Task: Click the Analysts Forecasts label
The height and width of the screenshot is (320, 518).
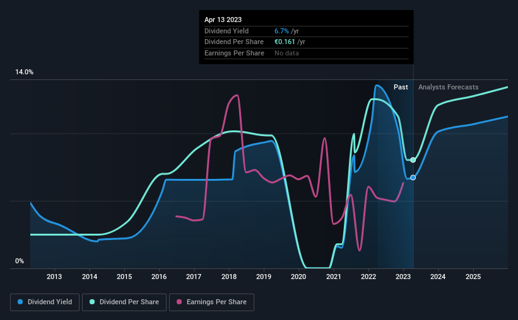Action: [449, 87]
